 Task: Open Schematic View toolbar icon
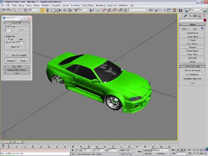pyautogui.click(x=174, y=10)
